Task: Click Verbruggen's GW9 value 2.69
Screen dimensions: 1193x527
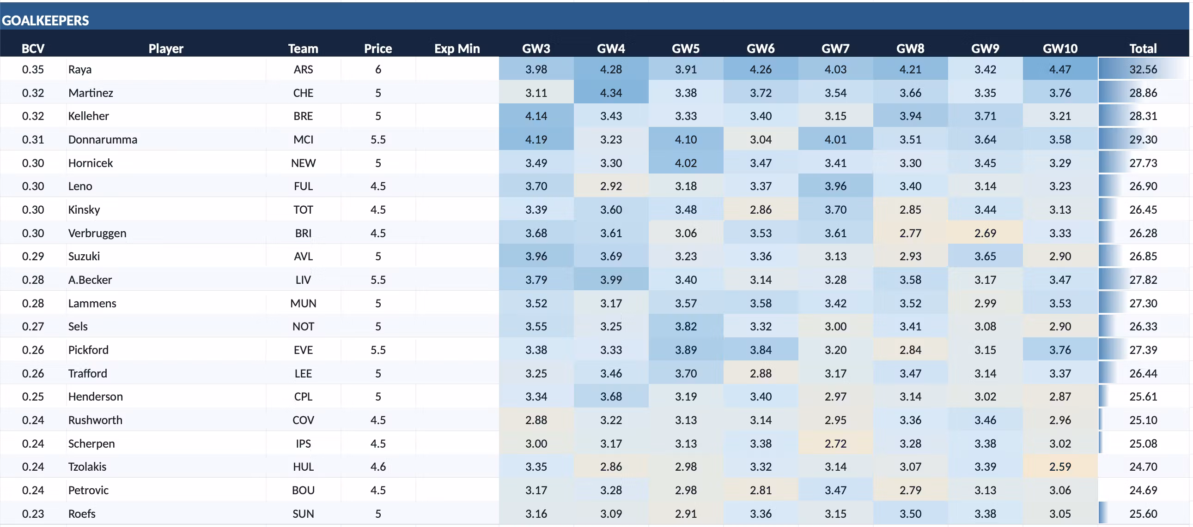Action: (985, 233)
